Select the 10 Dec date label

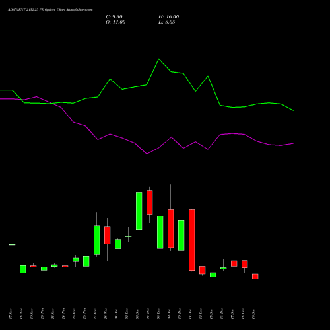(180, 314)
